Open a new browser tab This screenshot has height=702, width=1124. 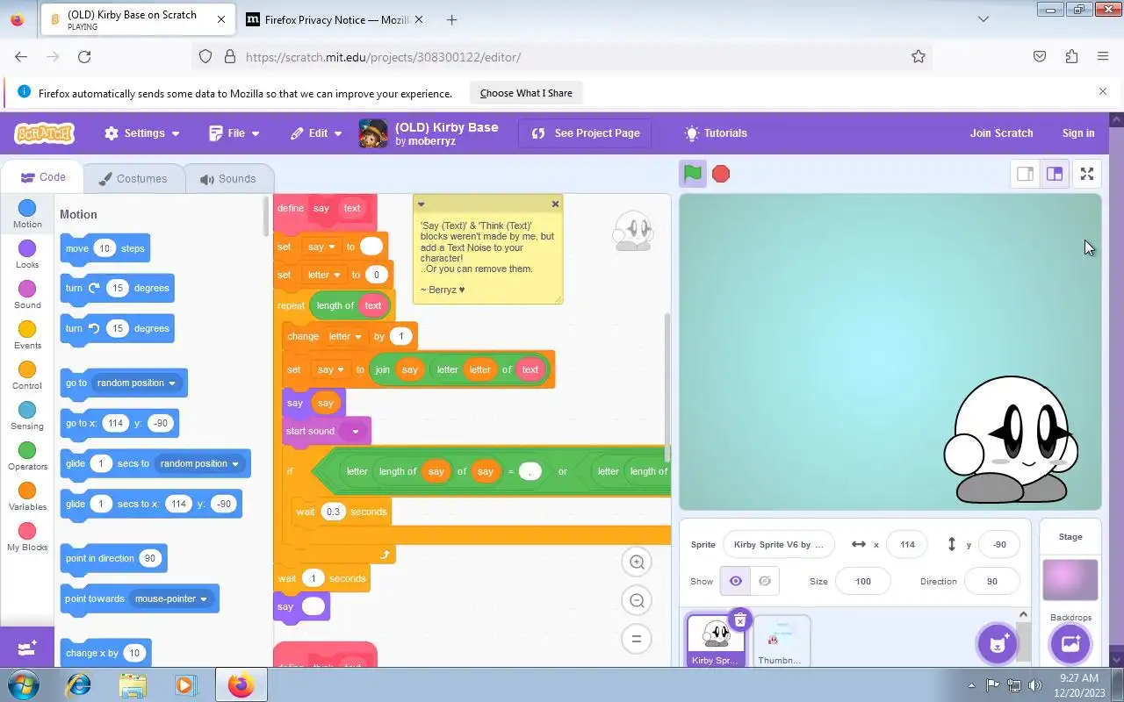coord(451,19)
